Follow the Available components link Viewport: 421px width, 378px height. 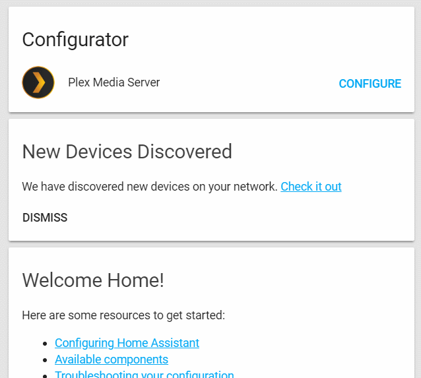coord(112,360)
